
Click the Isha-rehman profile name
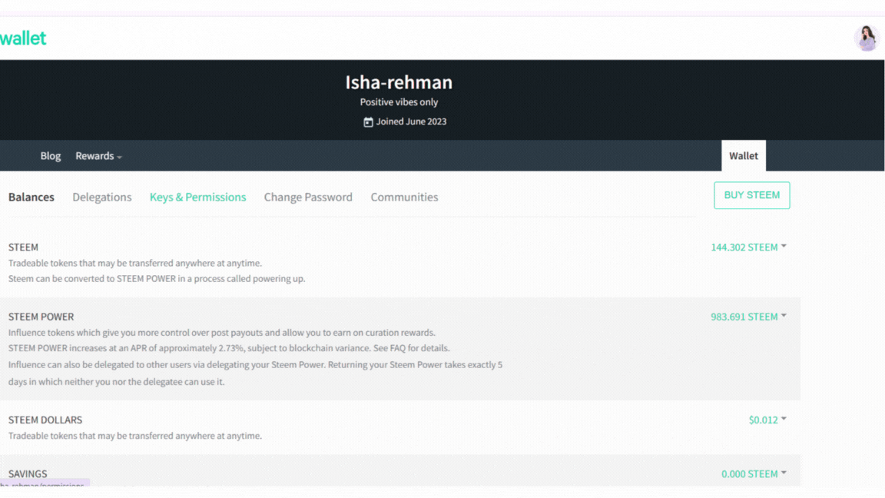[399, 82]
